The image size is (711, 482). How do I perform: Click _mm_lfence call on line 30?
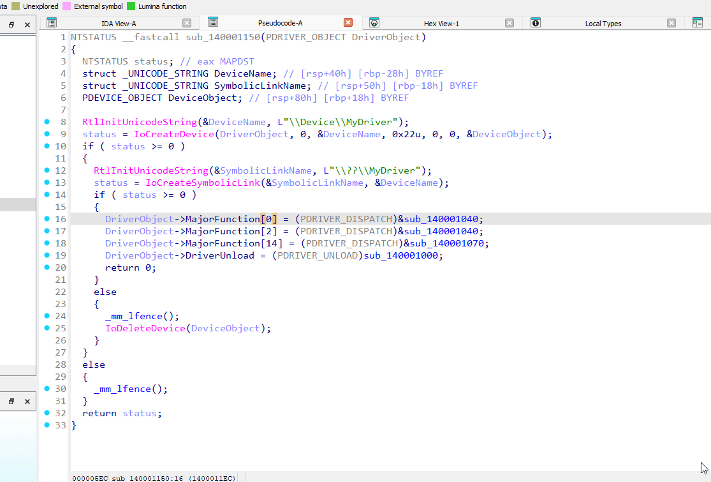122,389
